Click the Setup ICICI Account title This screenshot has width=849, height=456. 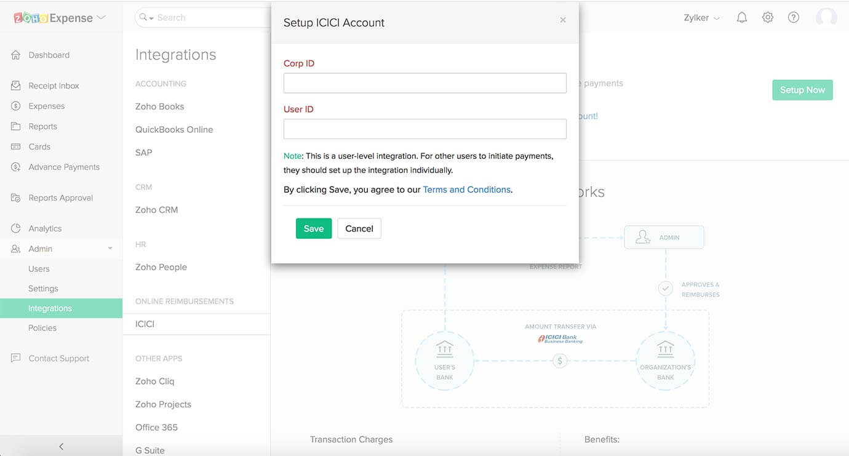tap(334, 23)
